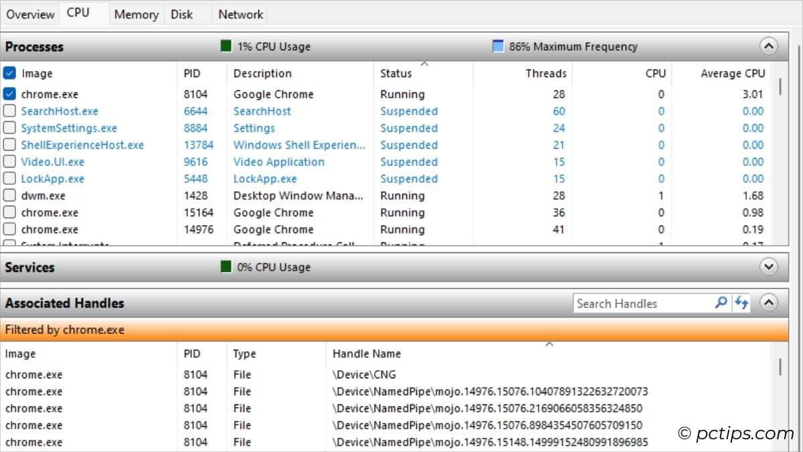Viewport: 803px width, 452px height.
Task: Open the Overview tab
Action: tap(30, 13)
